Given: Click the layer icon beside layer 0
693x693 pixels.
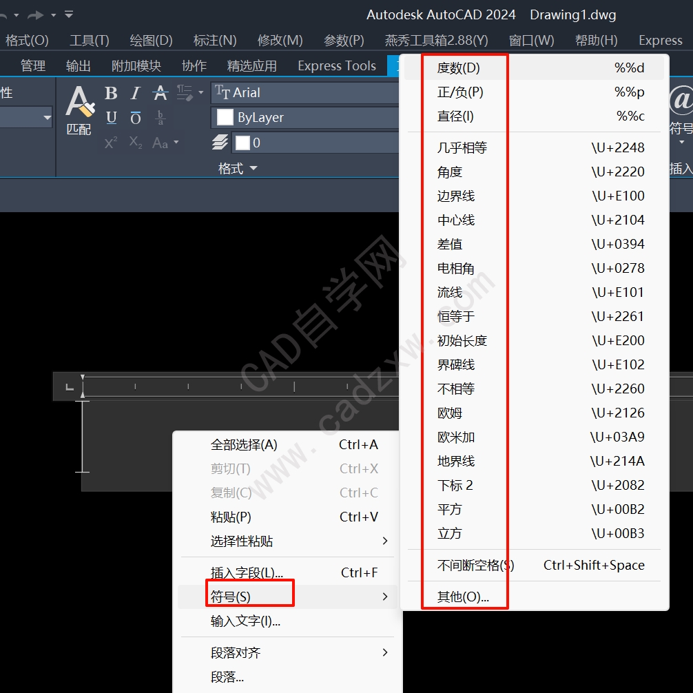Looking at the screenshot, I should pos(220,143).
